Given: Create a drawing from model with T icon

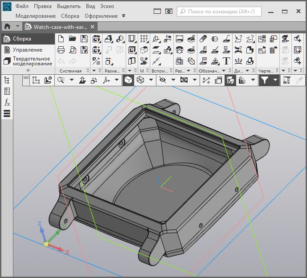Looking at the screenshot, I should pyautogui.click(x=262, y=39).
